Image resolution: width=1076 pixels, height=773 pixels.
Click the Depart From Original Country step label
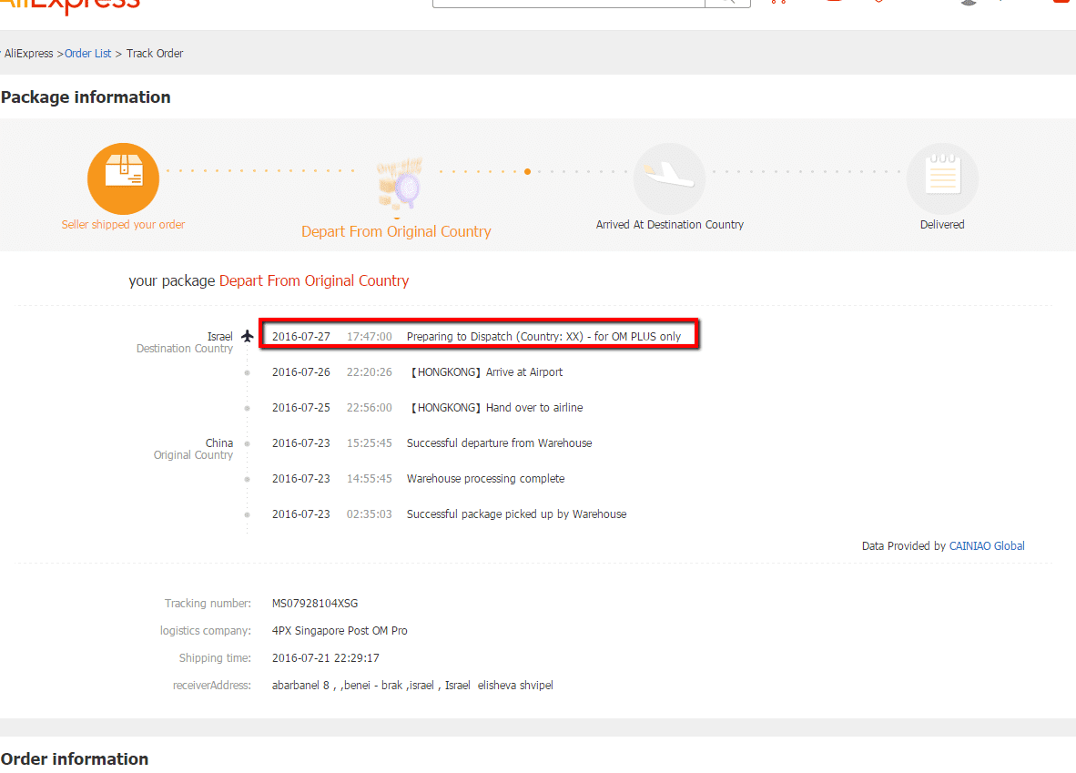pyautogui.click(x=396, y=231)
